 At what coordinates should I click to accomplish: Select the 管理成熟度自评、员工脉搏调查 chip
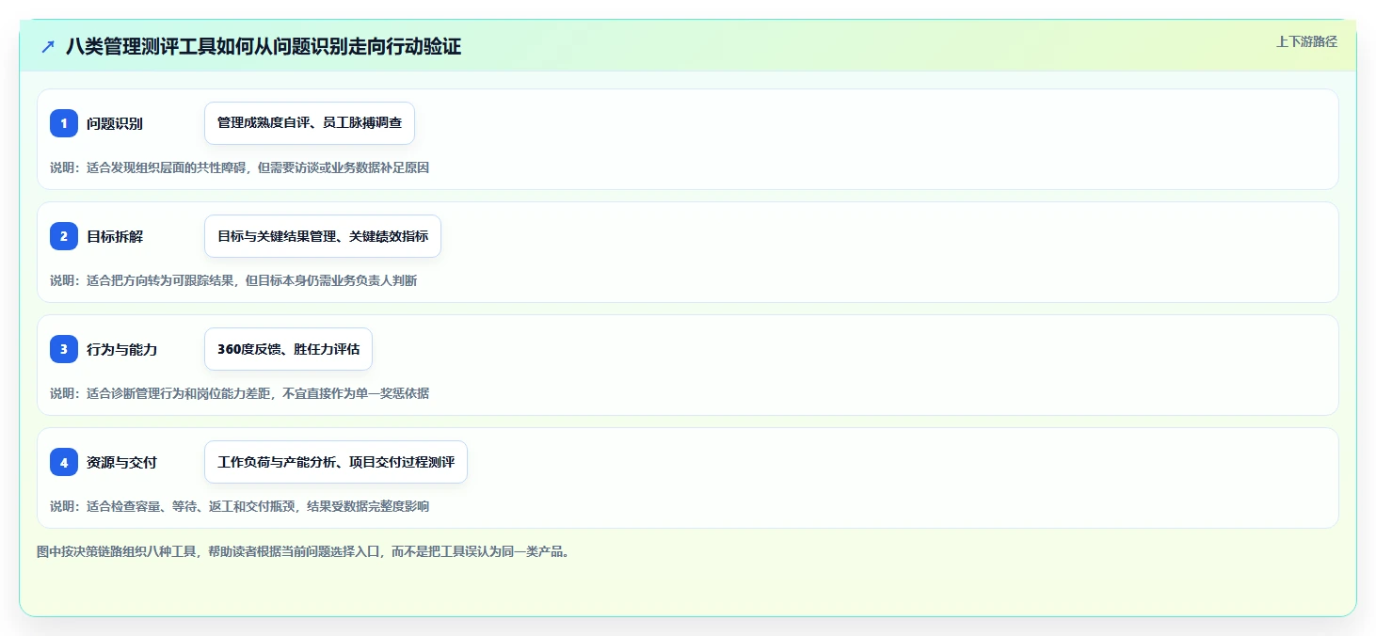click(x=310, y=123)
